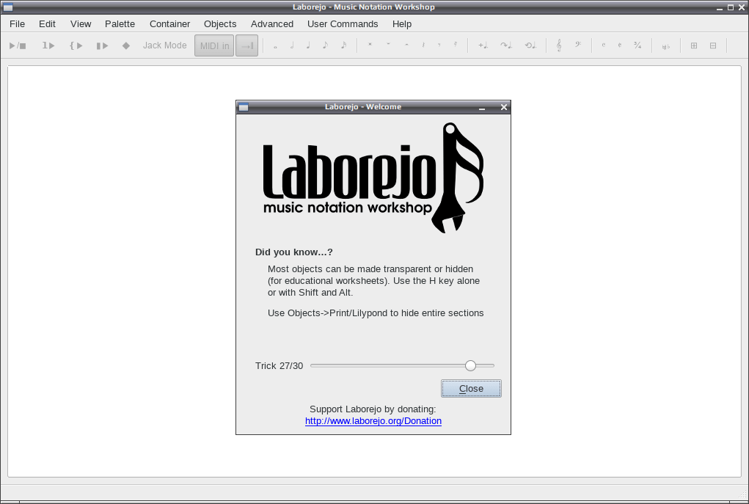
Task: Click the '1▶' play icon
Action: click(x=48, y=46)
